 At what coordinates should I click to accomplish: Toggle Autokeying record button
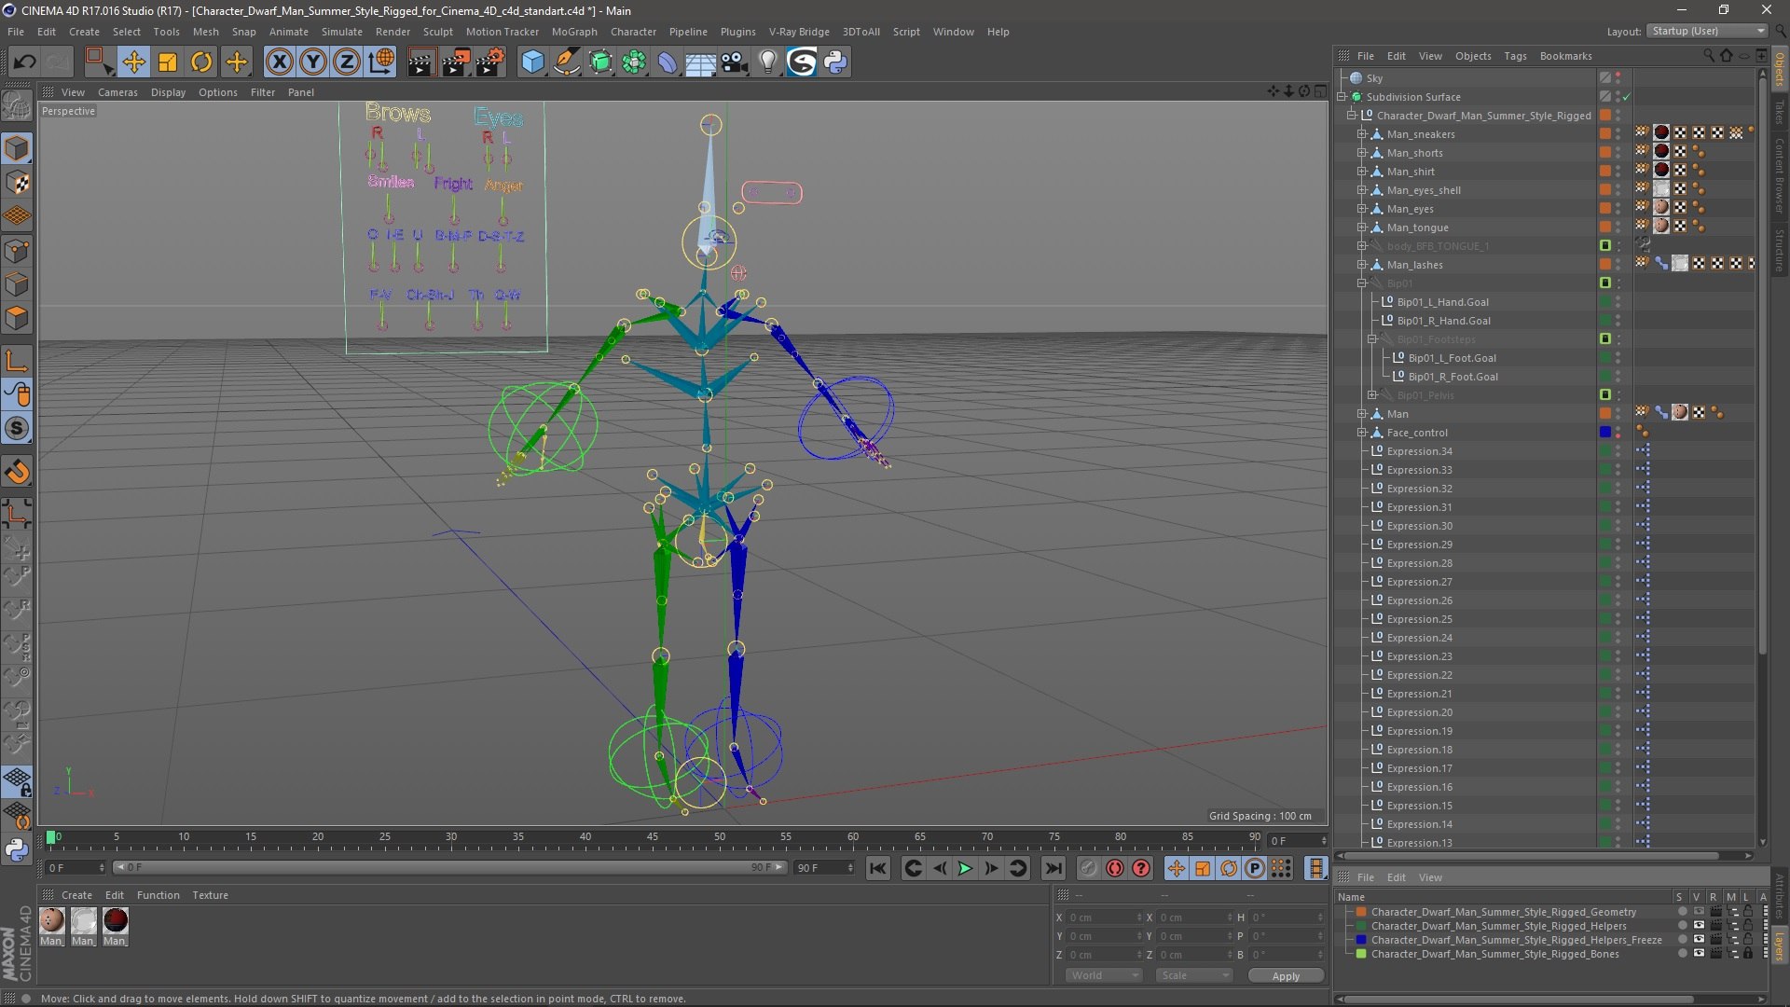(1115, 868)
